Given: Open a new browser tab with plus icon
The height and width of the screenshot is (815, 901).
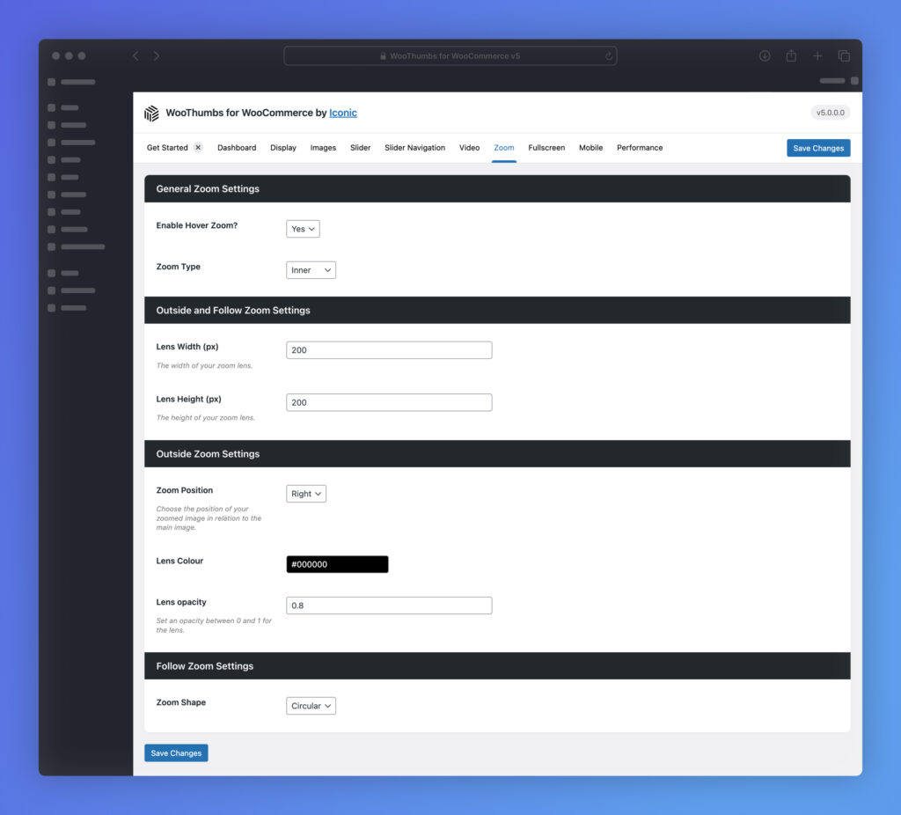Looking at the screenshot, I should click(817, 55).
